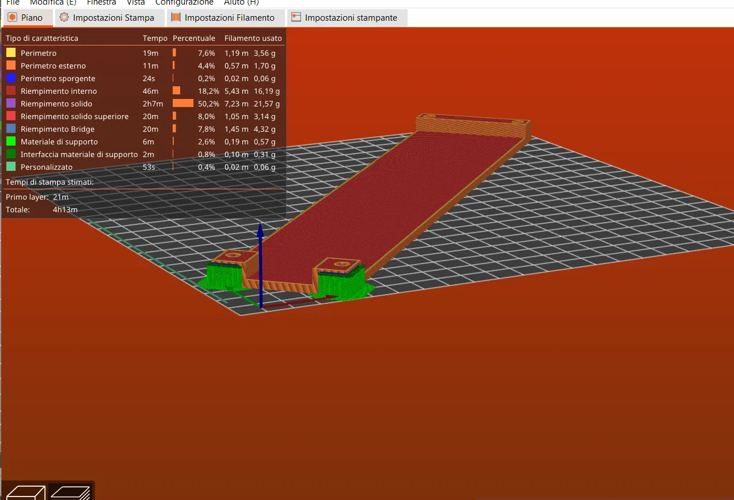Toggle the Riempimento Bridge color swatch

[11, 129]
